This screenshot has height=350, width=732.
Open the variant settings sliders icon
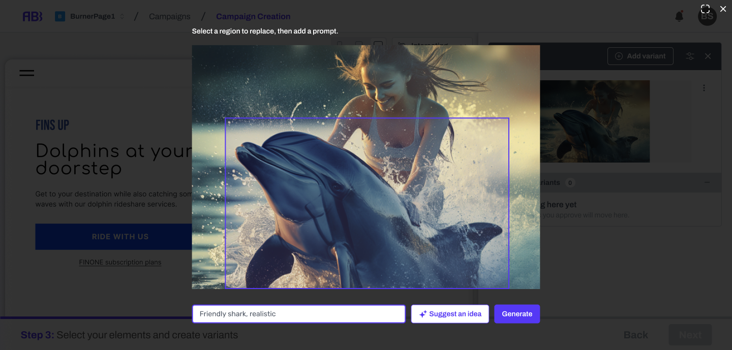pyautogui.click(x=690, y=56)
